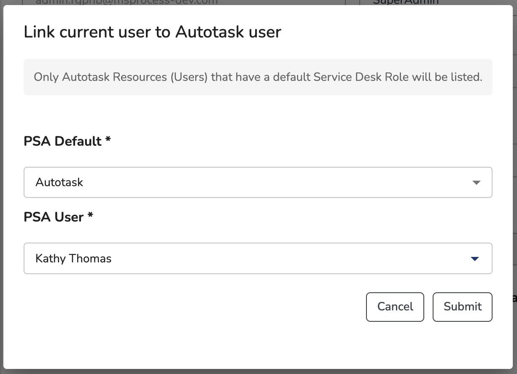Screen dimensions: 517x374
Task: Click the 'PSA User *' field label
Action: pos(54,217)
